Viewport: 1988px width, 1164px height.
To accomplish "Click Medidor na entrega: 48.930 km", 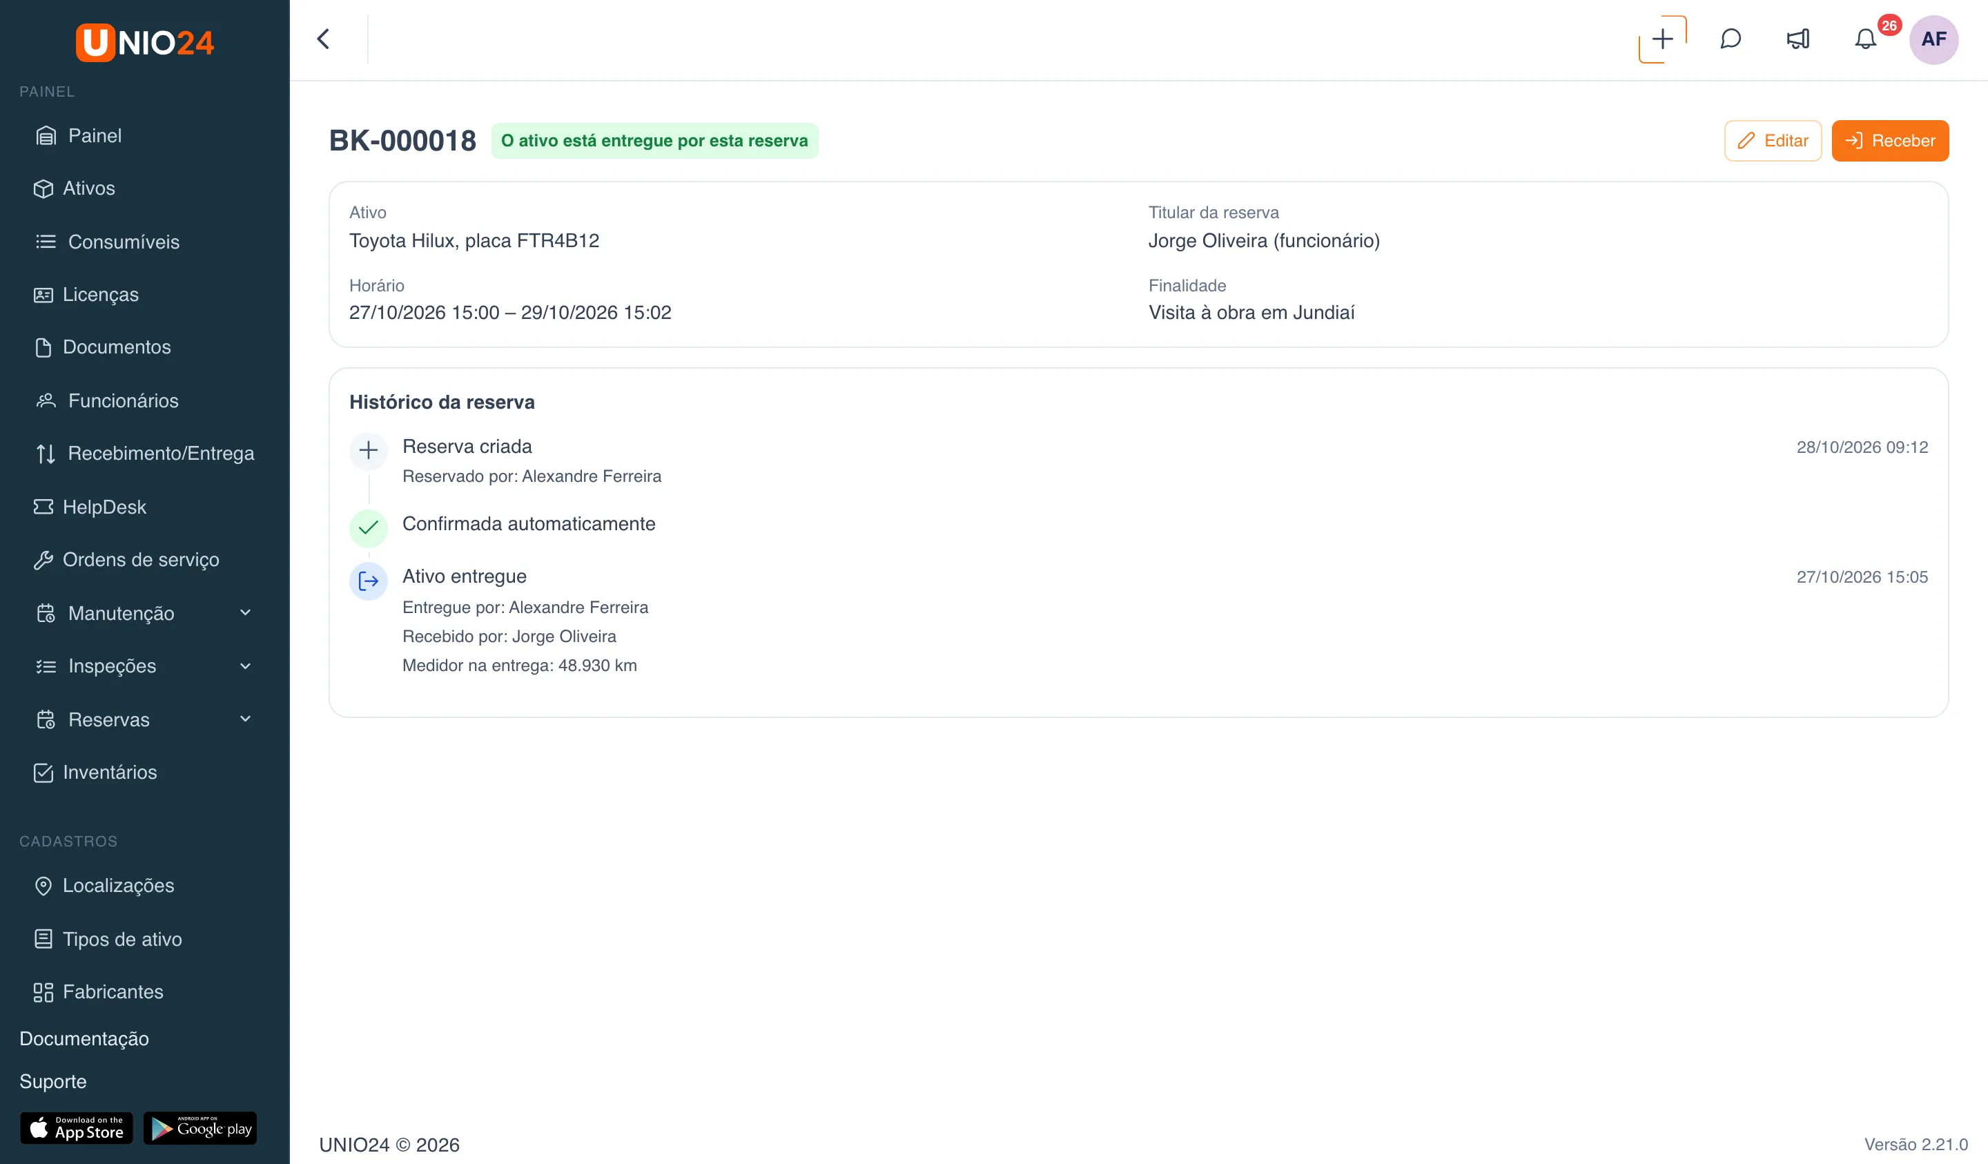I will coord(520,666).
